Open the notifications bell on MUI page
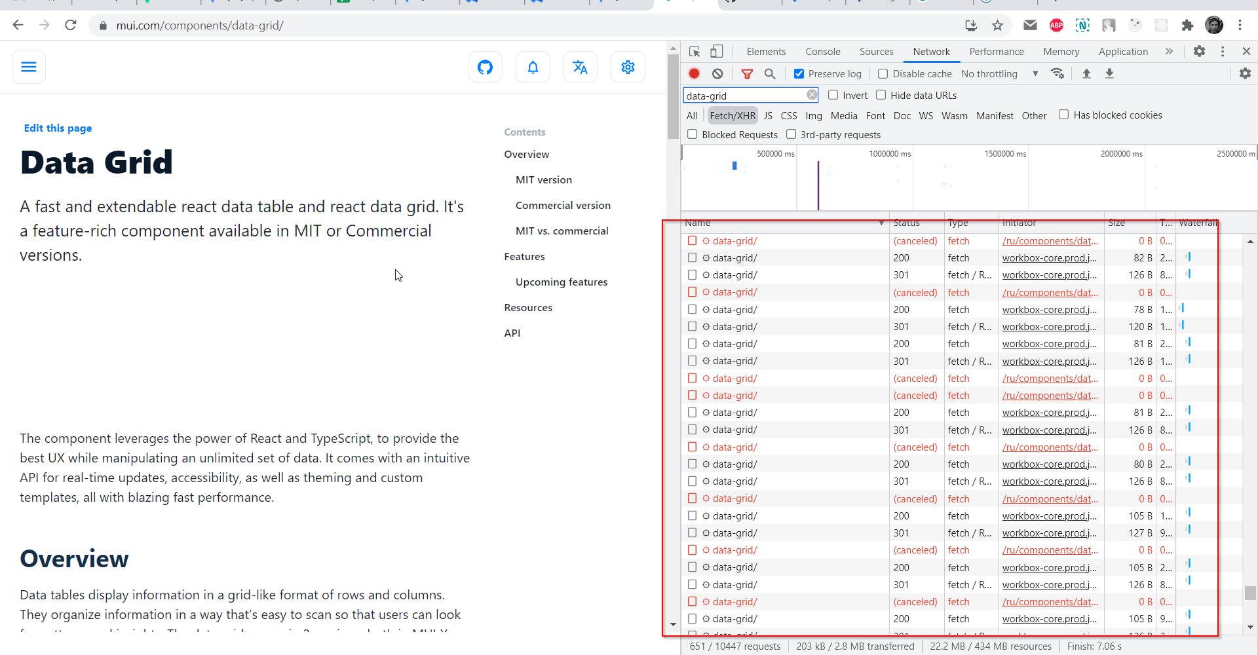Screen dimensions: 1258x655 pos(533,66)
